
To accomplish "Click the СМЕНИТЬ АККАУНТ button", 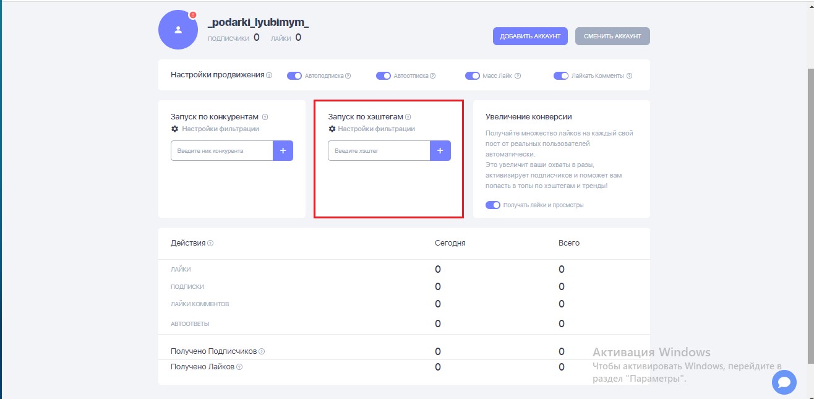I will point(612,36).
